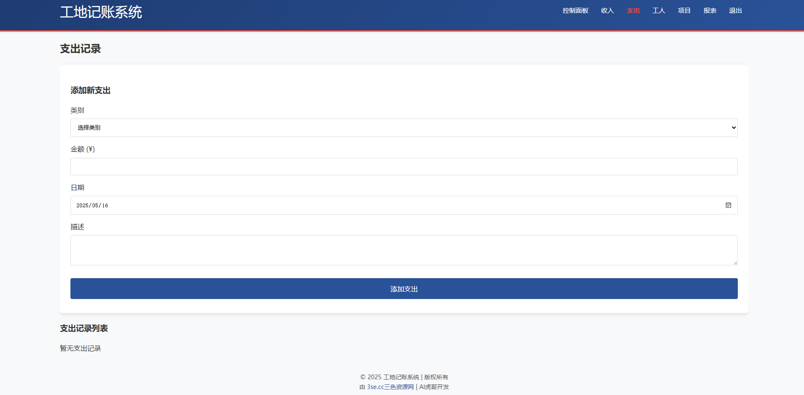Click the description textarea resize handle
Image resolution: width=804 pixels, height=395 pixels.
[735, 263]
